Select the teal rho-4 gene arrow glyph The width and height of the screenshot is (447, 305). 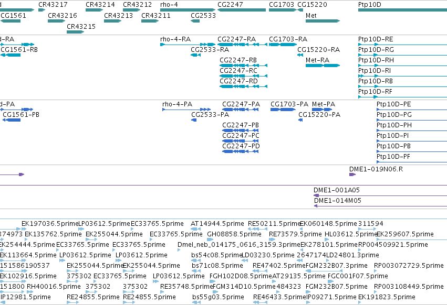point(188,10)
